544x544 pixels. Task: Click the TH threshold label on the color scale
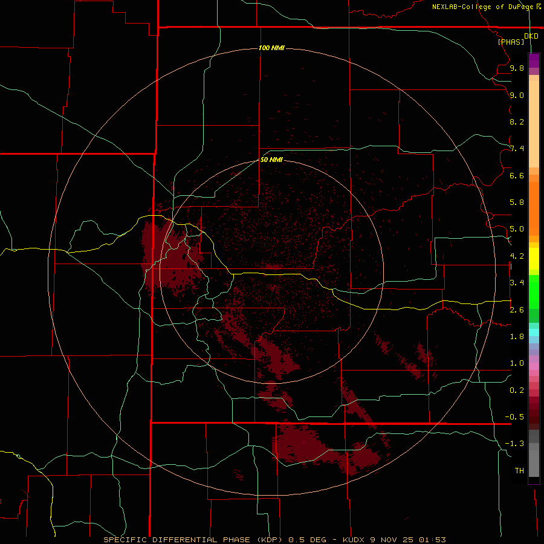click(519, 471)
